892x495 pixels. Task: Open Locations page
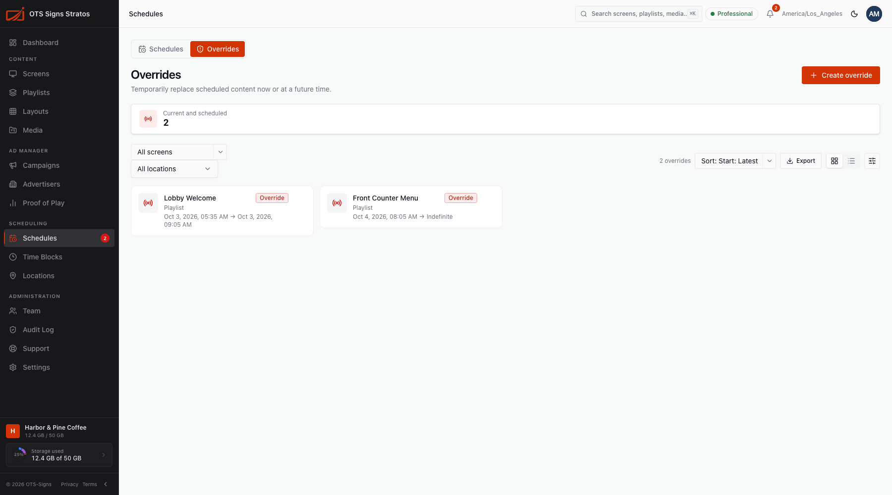click(x=59, y=276)
